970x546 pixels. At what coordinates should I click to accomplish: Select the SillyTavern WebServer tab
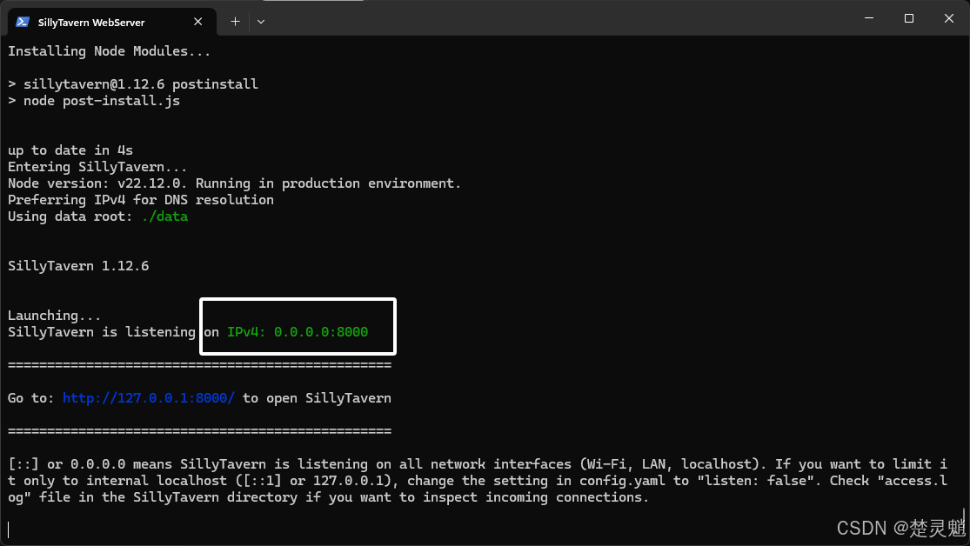(112, 22)
